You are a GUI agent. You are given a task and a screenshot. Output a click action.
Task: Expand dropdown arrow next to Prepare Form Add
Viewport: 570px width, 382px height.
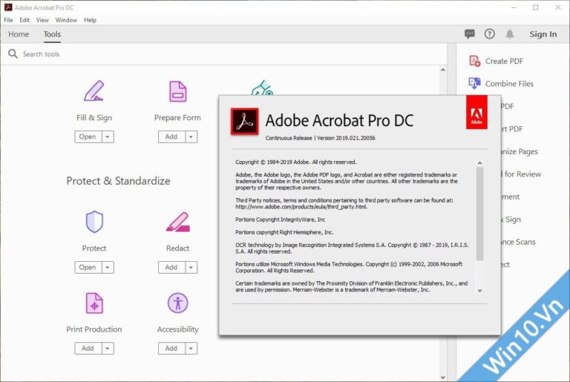tap(191, 137)
